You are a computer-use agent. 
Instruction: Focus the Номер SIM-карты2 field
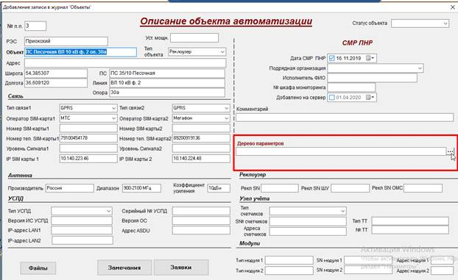coord(201,129)
